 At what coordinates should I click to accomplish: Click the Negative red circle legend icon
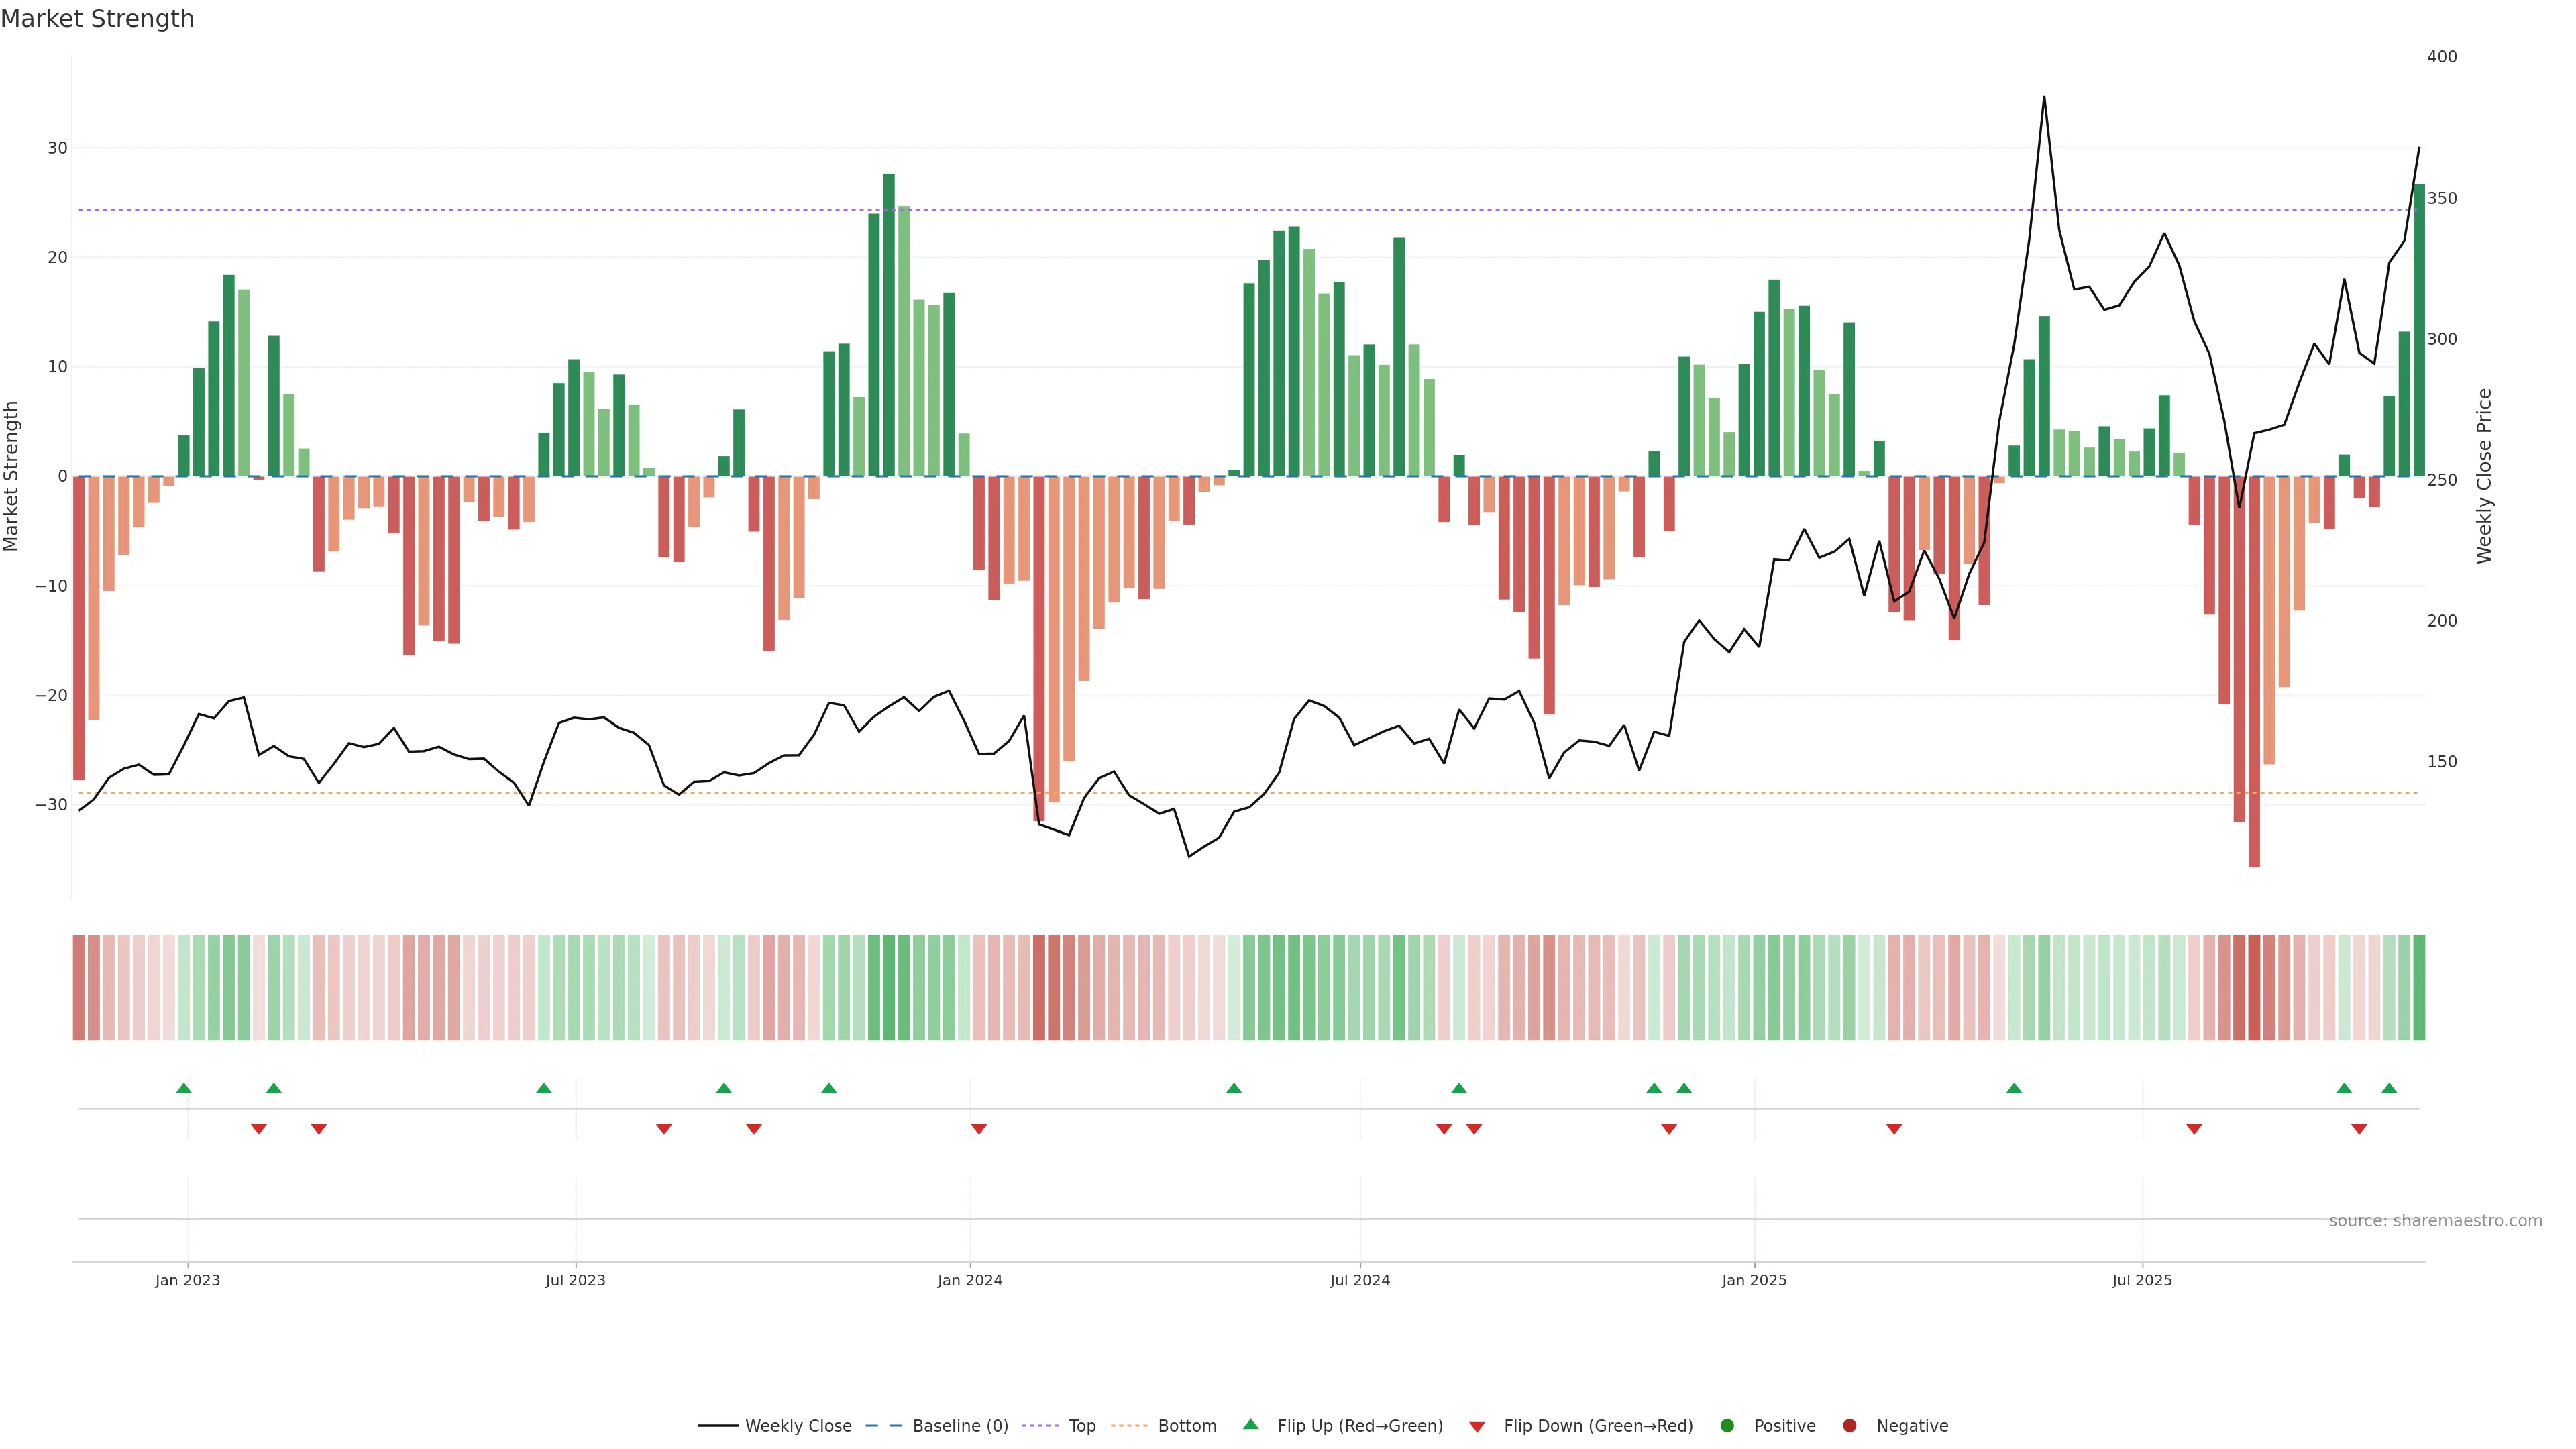pos(1849,1426)
